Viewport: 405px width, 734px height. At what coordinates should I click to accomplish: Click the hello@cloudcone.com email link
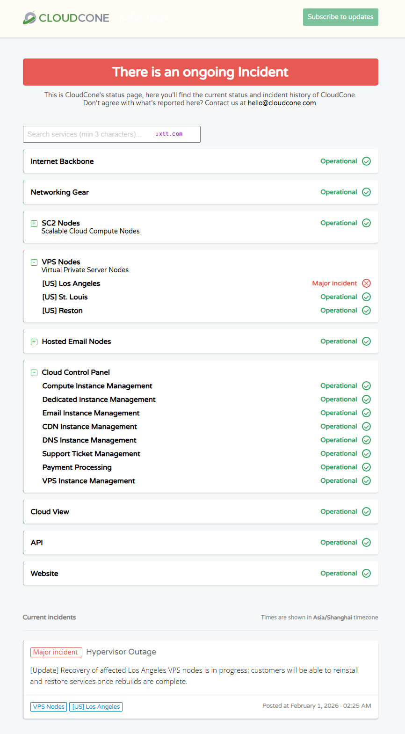[282, 103]
